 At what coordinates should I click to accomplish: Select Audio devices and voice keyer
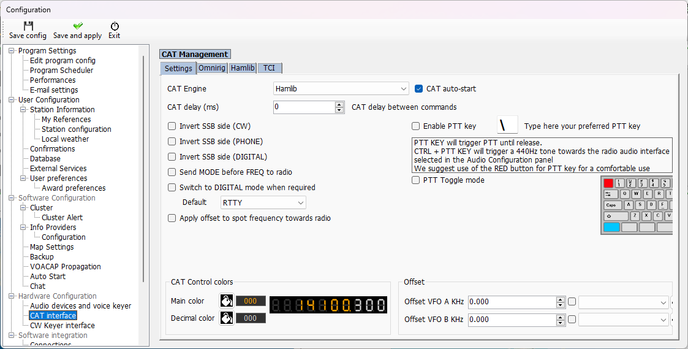81,306
